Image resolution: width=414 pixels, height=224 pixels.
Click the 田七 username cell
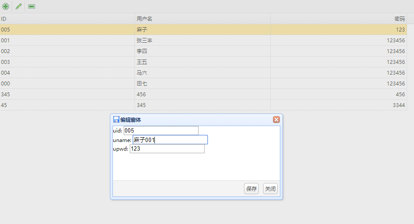tap(202, 84)
